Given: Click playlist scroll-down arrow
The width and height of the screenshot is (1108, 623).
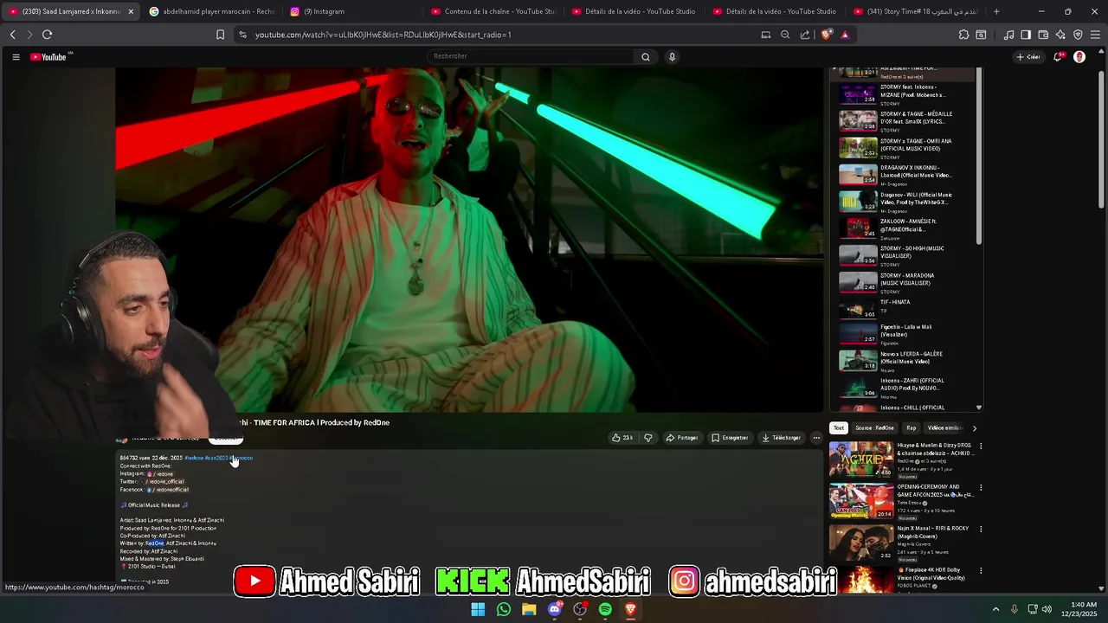Looking at the screenshot, I should coord(979,408).
